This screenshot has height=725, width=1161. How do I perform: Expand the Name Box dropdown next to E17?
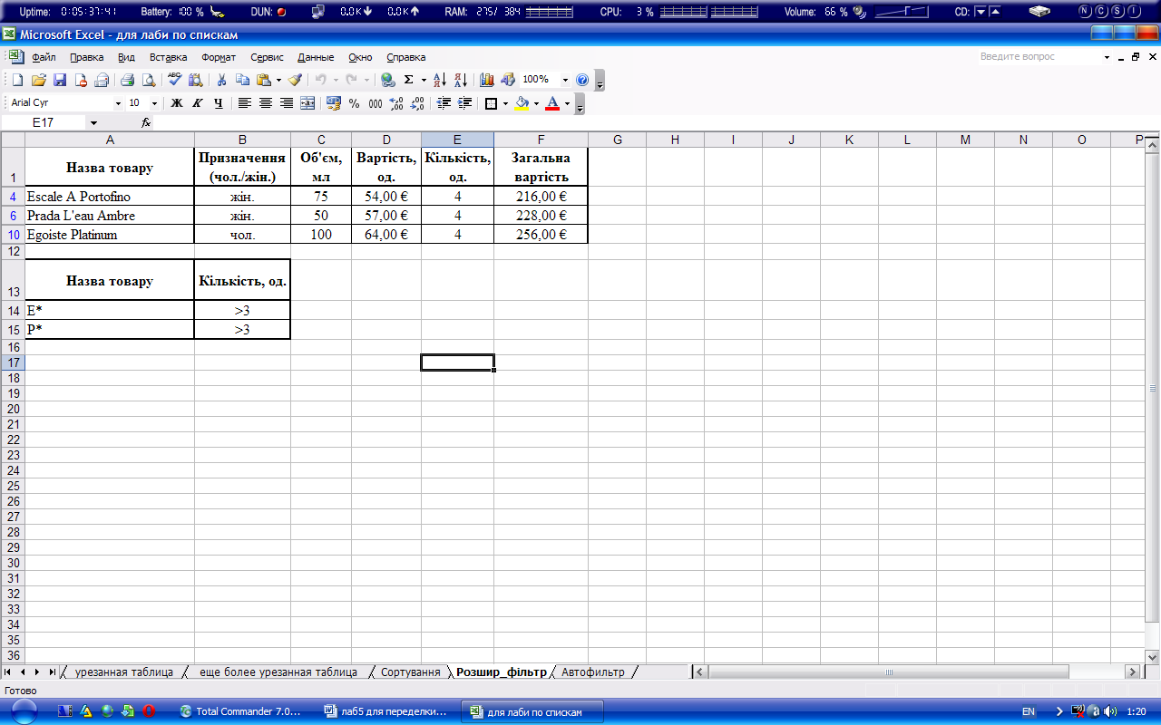[x=93, y=122]
